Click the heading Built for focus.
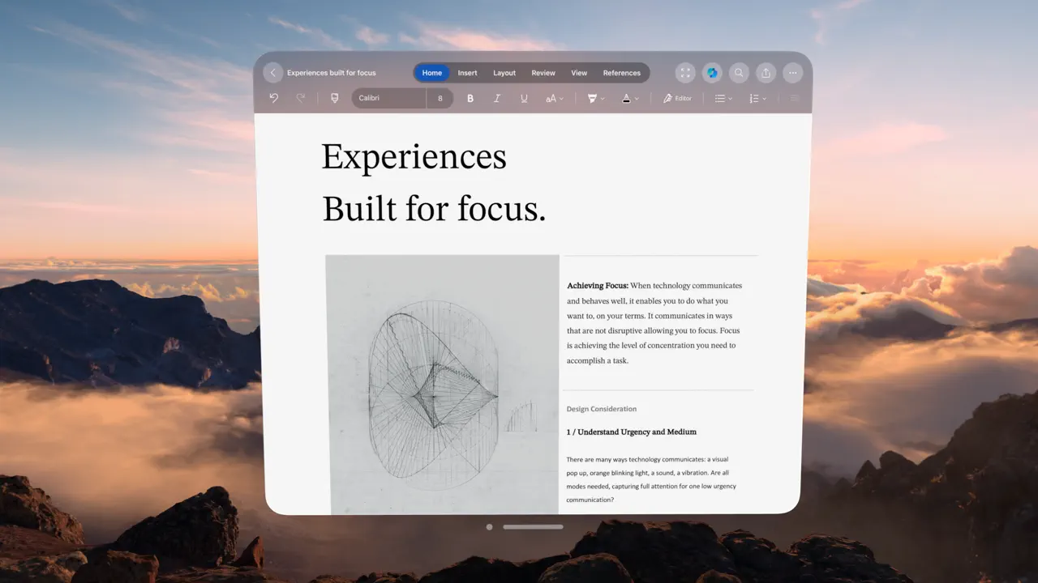The width and height of the screenshot is (1038, 583). [434, 209]
